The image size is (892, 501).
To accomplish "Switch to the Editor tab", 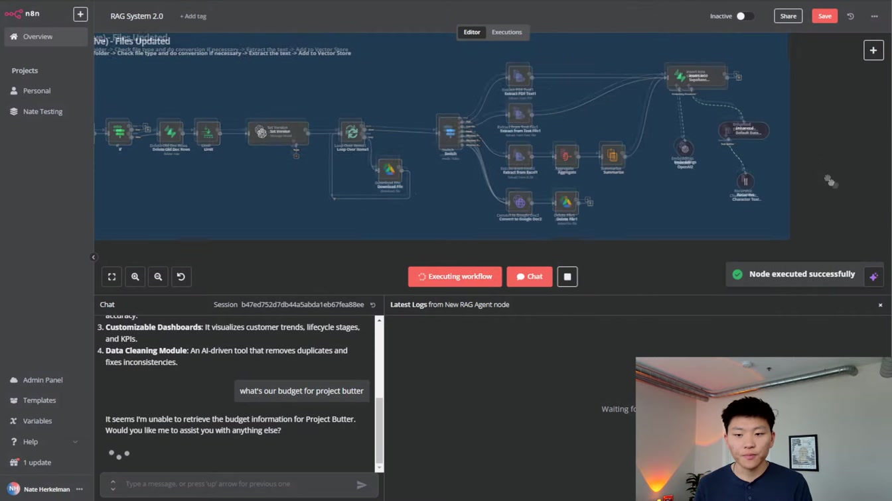I will [472, 32].
